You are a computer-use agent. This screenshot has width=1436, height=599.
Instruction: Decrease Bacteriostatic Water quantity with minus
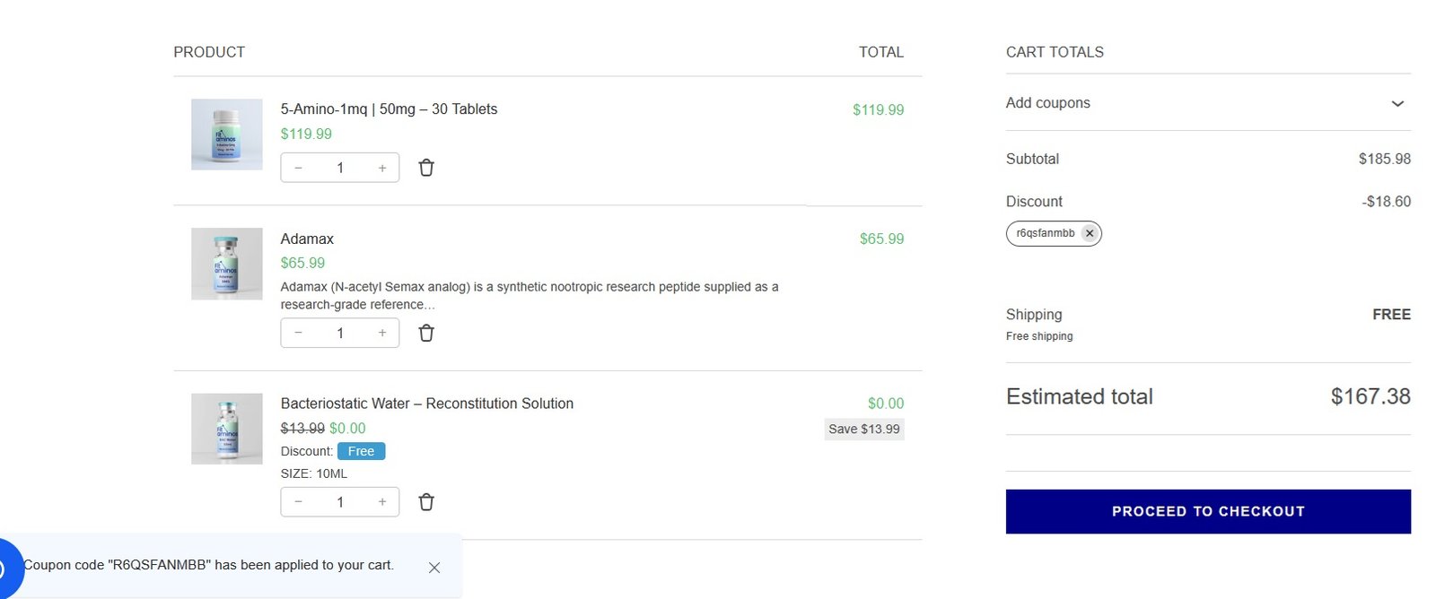tap(298, 502)
